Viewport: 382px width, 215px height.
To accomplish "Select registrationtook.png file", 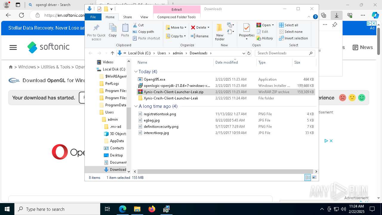I will click(x=160, y=114).
